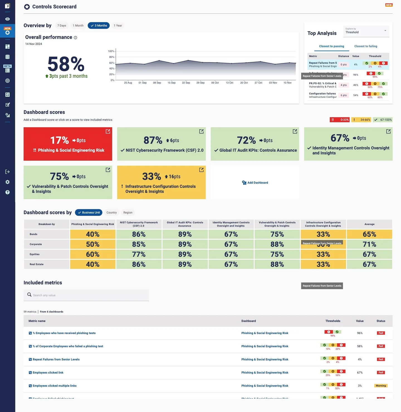Click the red 0-33% legend swatch

click(x=339, y=120)
